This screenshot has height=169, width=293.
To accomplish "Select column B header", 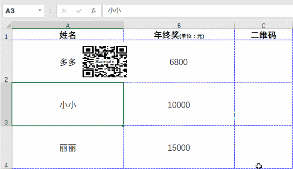I will 179,25.
